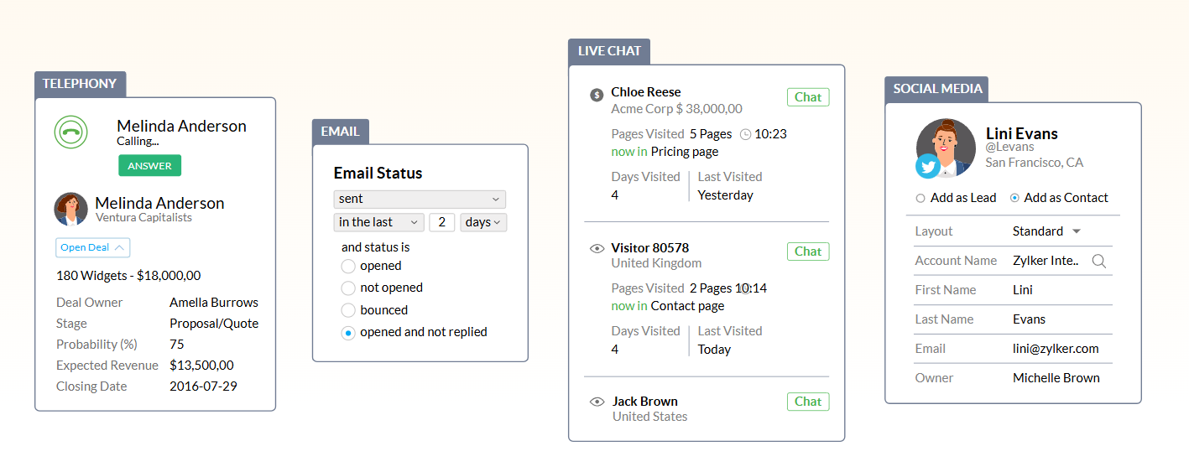Click the green phone call icon

(x=71, y=132)
